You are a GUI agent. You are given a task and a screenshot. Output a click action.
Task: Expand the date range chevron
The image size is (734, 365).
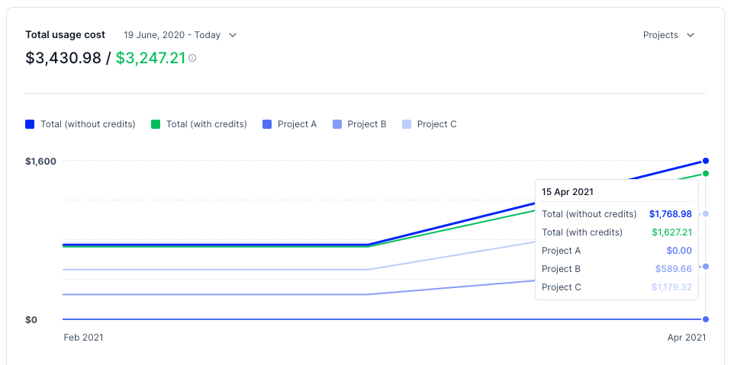(x=233, y=35)
